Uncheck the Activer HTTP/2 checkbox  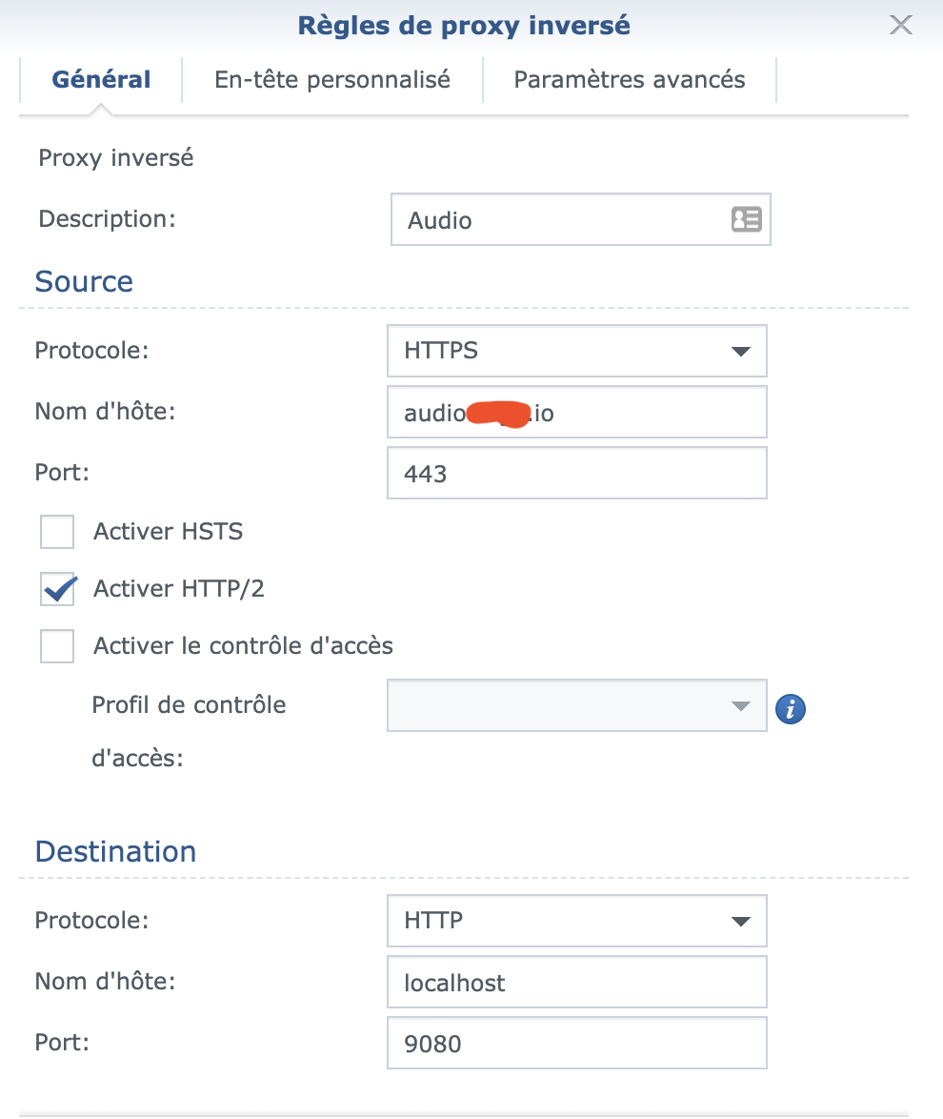(57, 589)
